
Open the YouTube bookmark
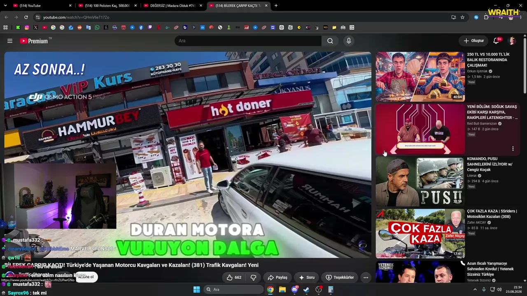click(44, 28)
